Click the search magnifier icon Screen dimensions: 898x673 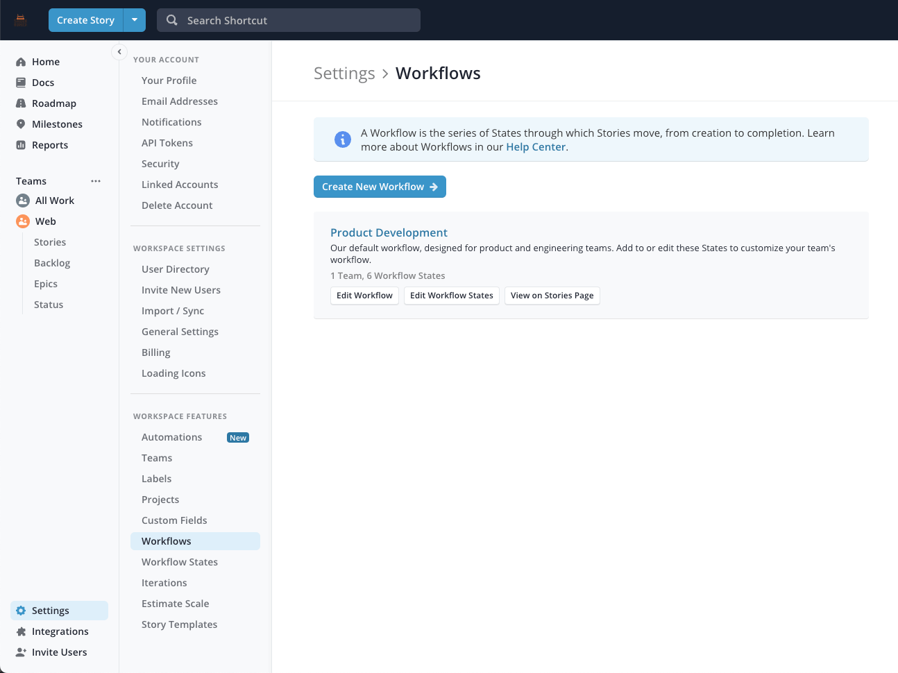(x=172, y=20)
